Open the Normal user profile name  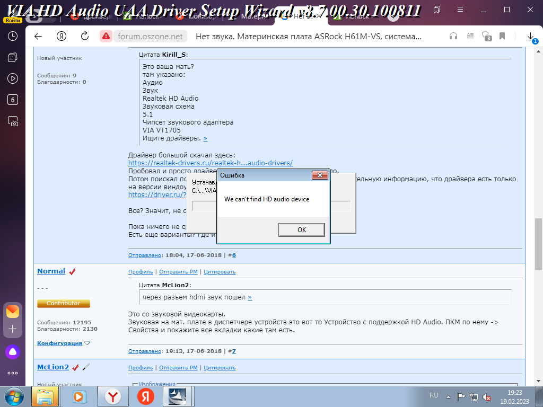click(51, 271)
